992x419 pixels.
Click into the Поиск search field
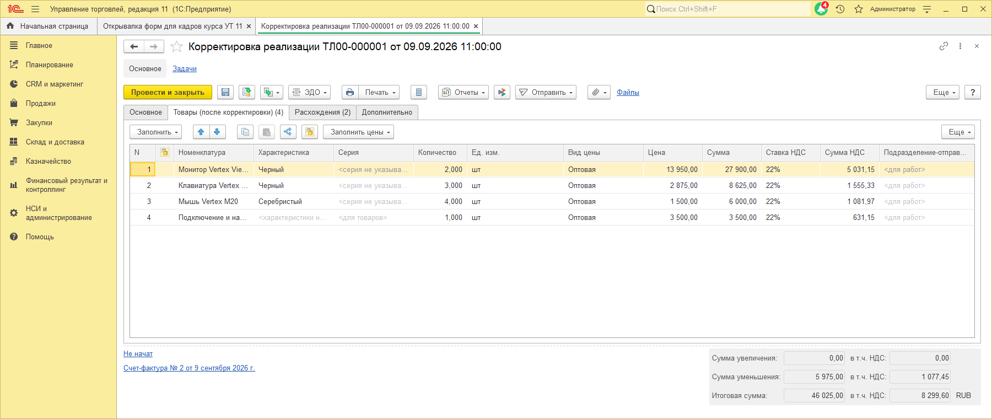click(727, 9)
